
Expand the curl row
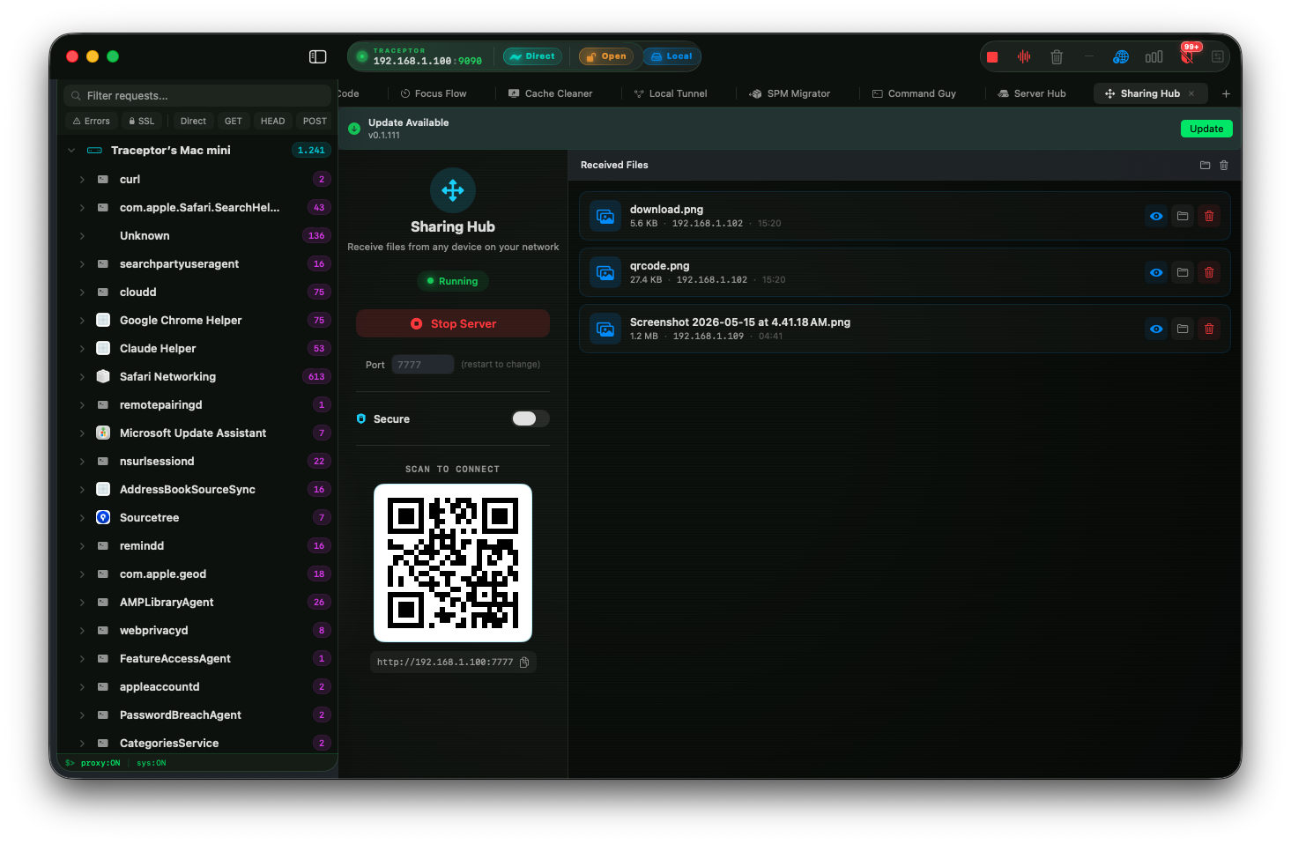(82, 179)
